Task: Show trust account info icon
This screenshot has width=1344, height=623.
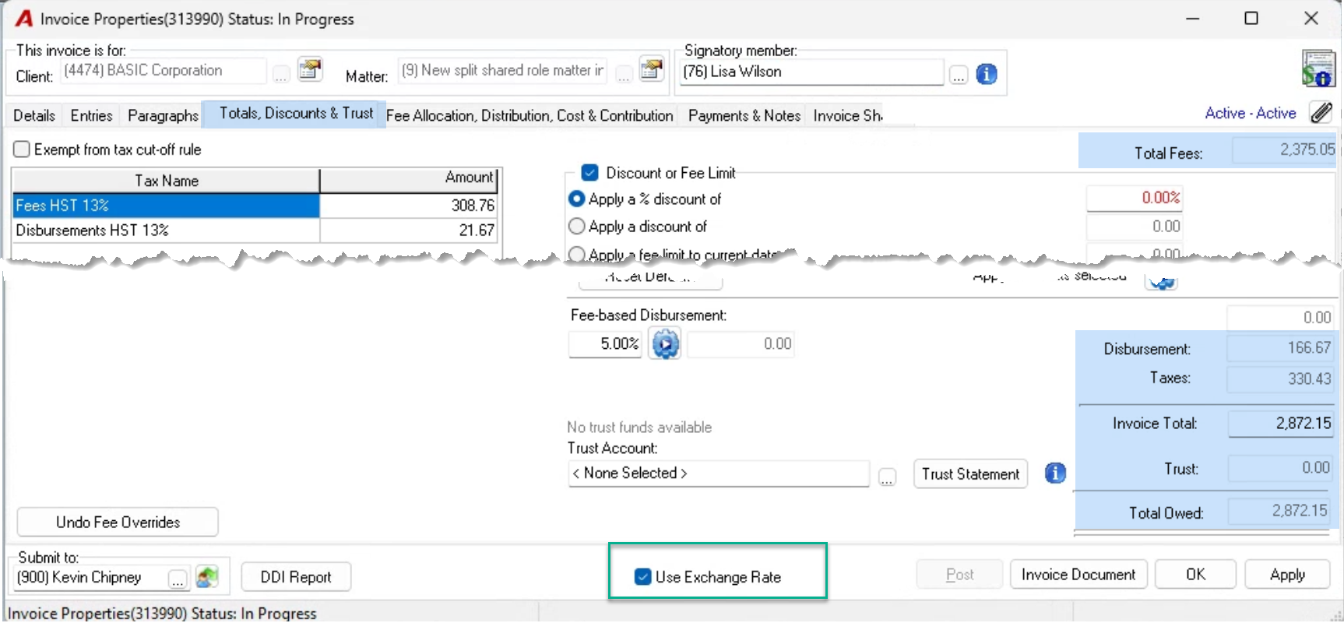Action: [1055, 473]
